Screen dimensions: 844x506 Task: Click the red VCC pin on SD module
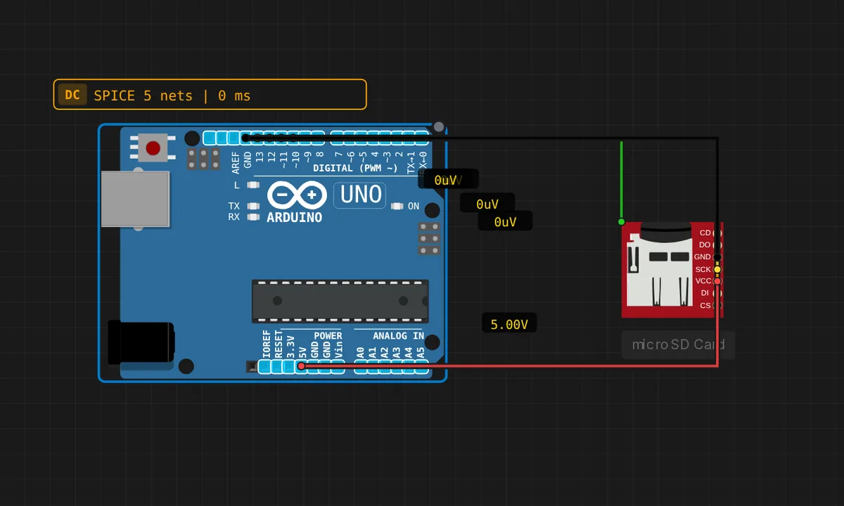point(717,281)
